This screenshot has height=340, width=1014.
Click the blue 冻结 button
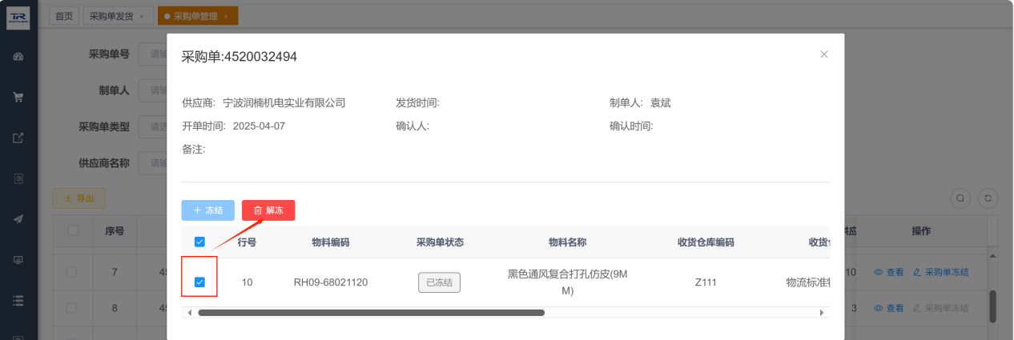207,210
